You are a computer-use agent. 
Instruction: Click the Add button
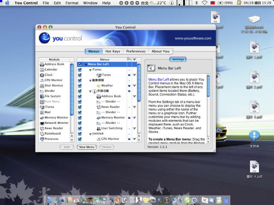[67, 147]
